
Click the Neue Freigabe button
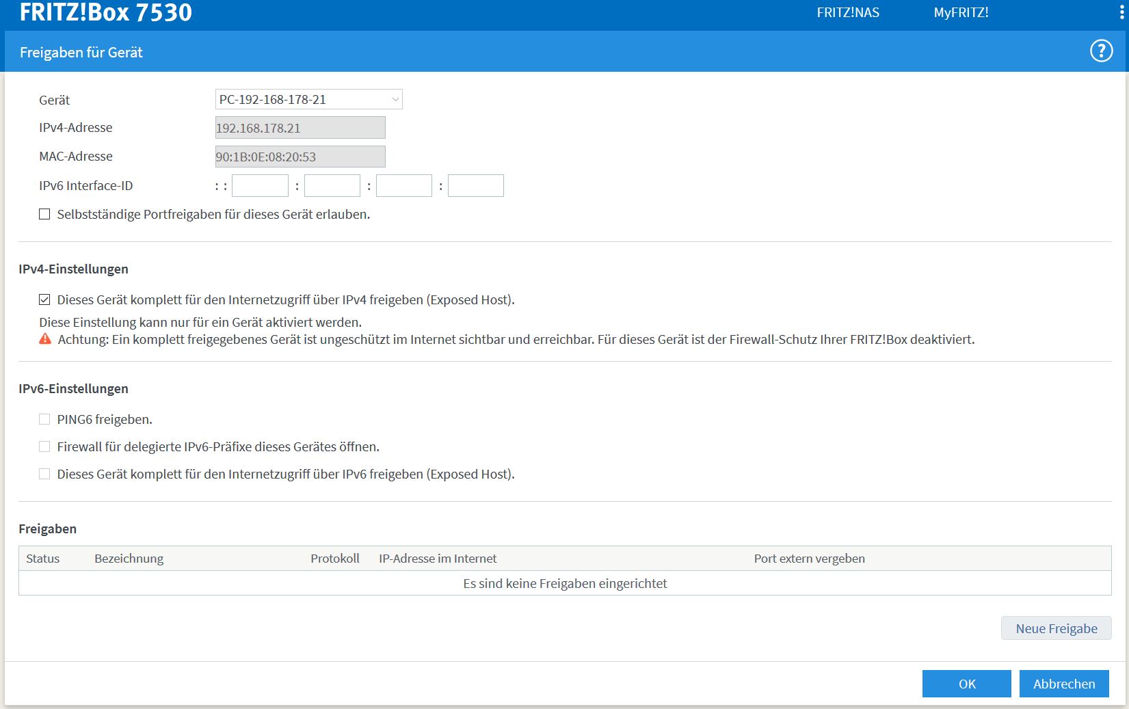click(1056, 628)
